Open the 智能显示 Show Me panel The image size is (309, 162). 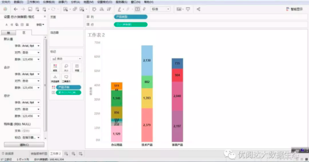coord(294,9)
